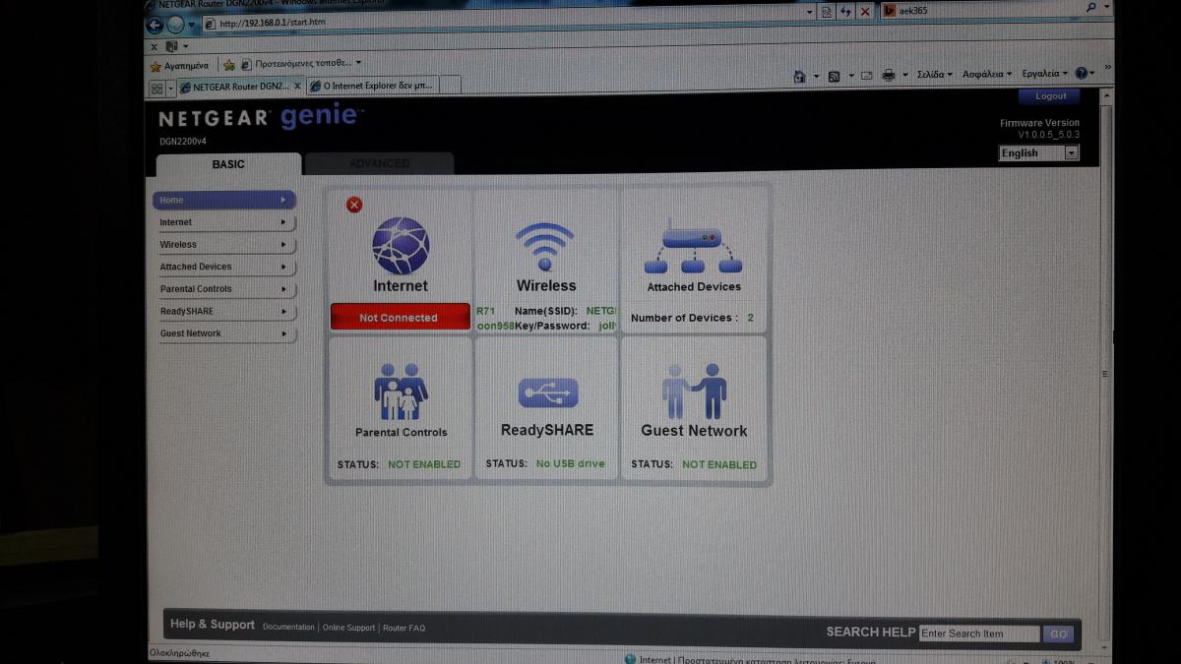Click the Stop loading X icon in address bar
Image resolution: width=1181 pixels, height=664 pixels.
coord(864,11)
